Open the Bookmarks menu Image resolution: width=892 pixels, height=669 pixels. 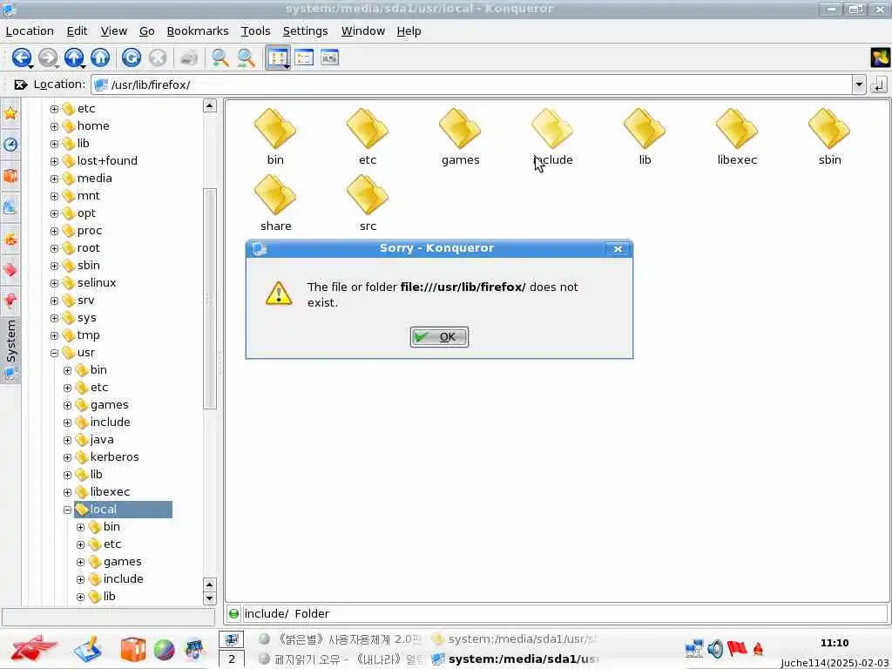(198, 30)
